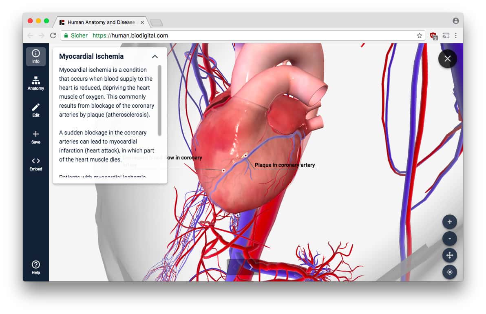This screenshot has height=314, width=486.
Task: Zoom out using the minus control
Action: (x=450, y=239)
